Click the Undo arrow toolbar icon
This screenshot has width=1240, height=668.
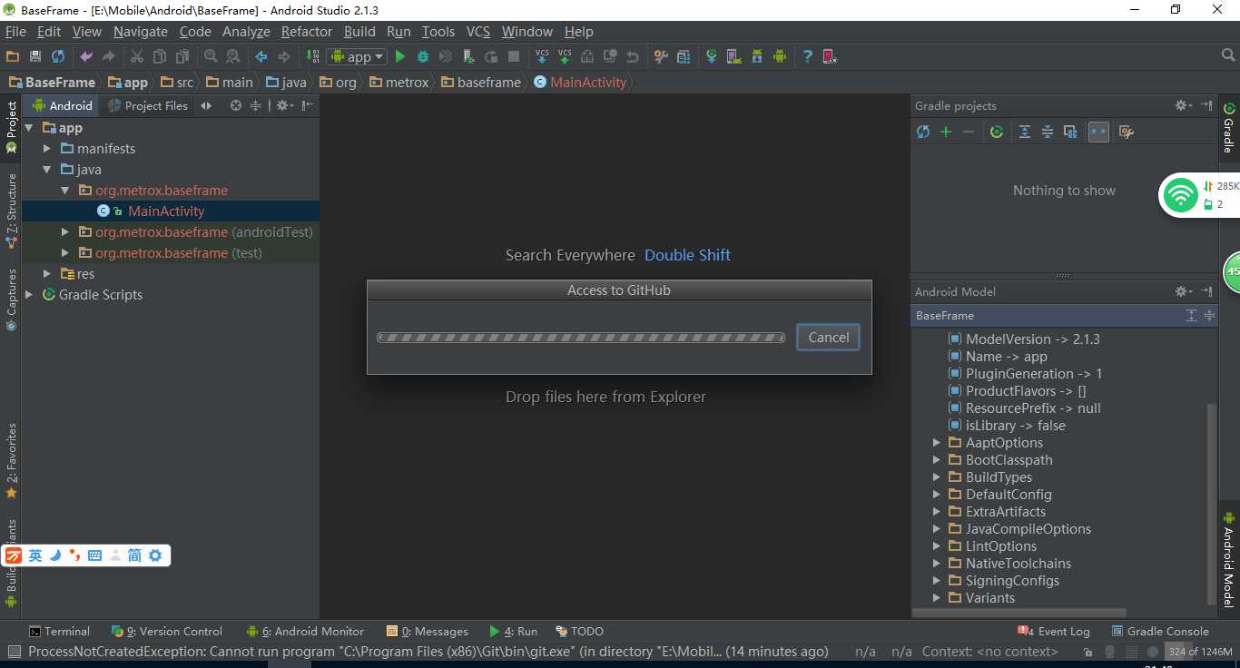[86, 56]
